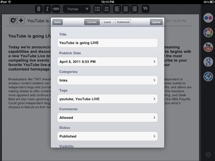Align text to the left
This screenshot has height=161, width=215.
pos(117,9)
